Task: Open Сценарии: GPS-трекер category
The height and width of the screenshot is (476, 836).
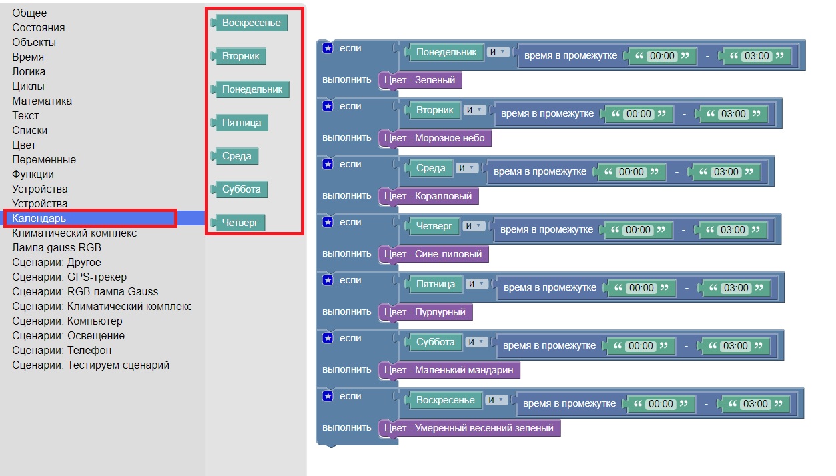Action: point(69,277)
